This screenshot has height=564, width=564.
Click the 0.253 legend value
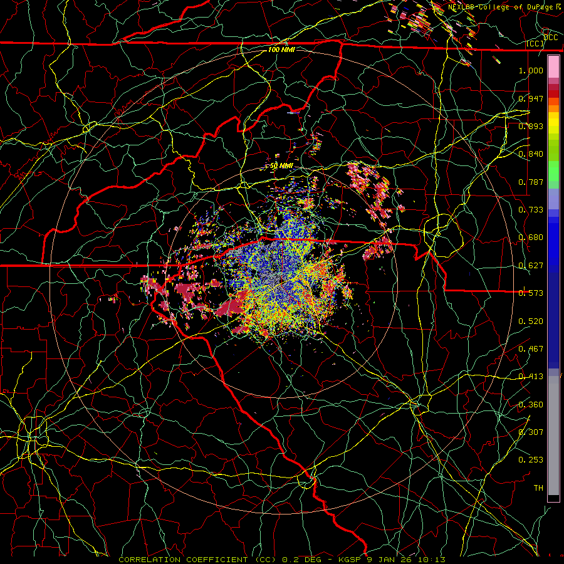coord(531,460)
